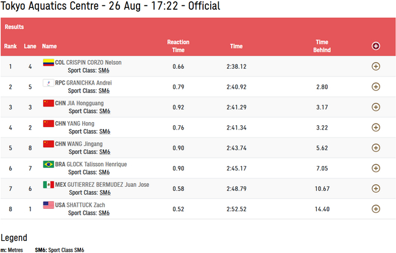
Task: Select time 2:41.34
Action: click(236, 128)
